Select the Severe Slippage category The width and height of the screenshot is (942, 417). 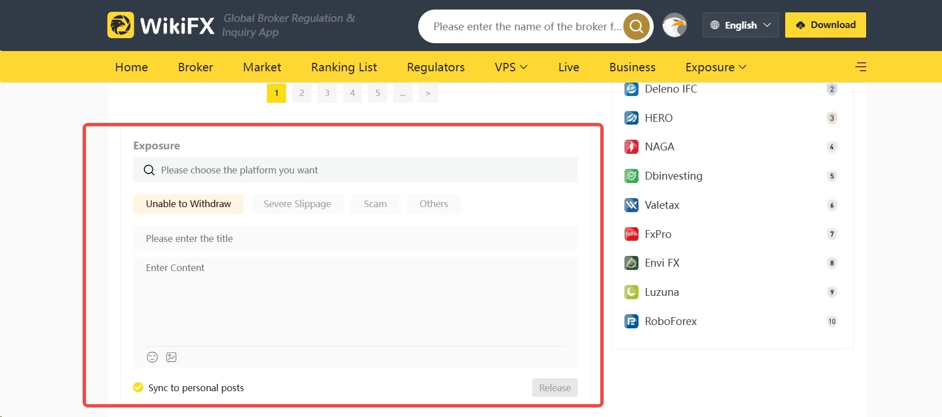pyautogui.click(x=297, y=204)
